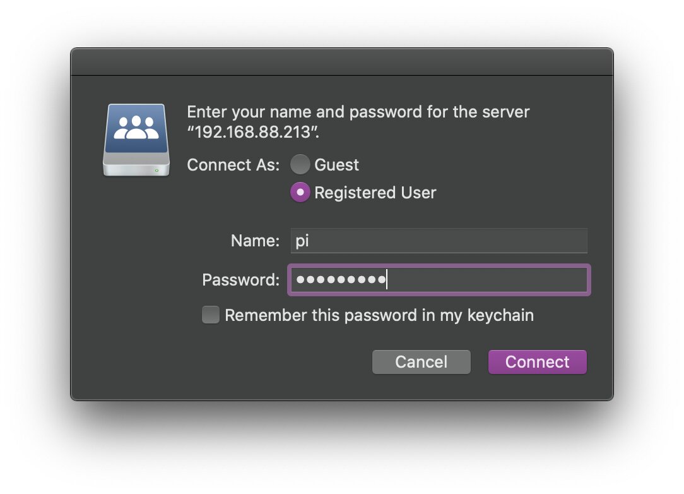This screenshot has height=494, width=684.
Task: Click the Guest option label
Action: coord(336,165)
